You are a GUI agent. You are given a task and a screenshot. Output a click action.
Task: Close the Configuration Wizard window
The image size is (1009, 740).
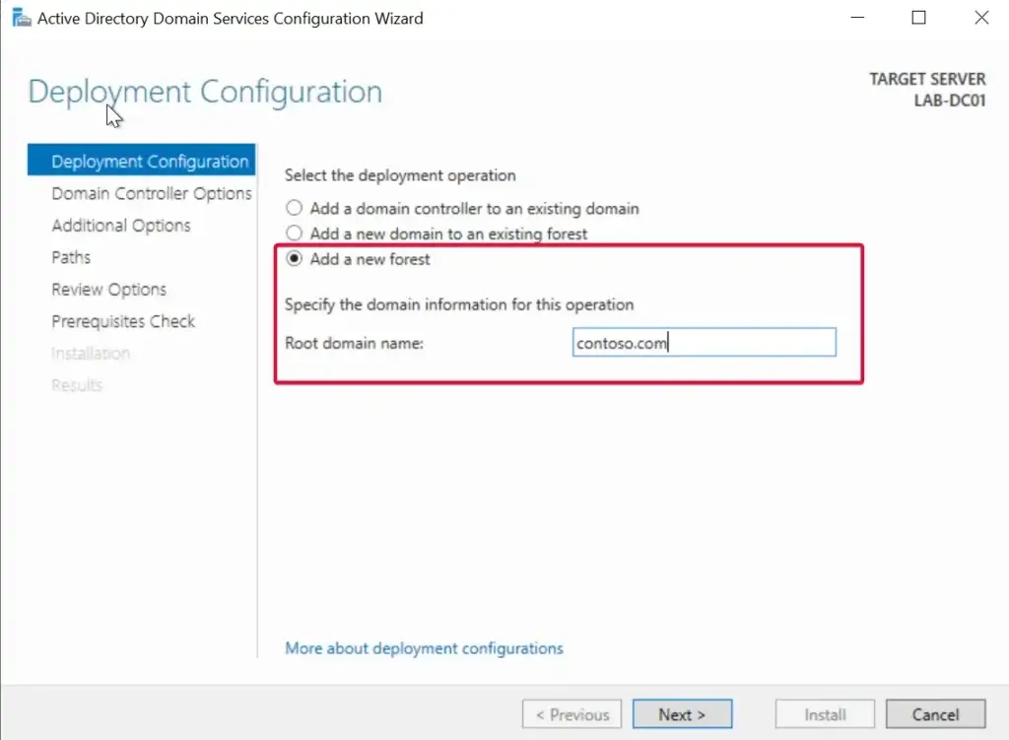pos(980,19)
